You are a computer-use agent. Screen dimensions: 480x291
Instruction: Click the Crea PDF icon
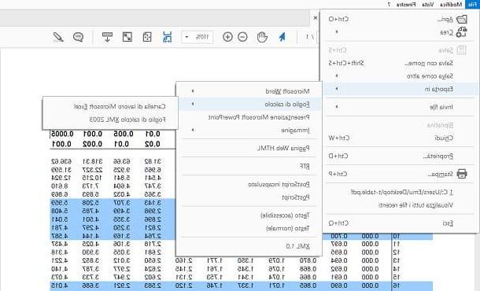pyautogui.click(x=461, y=32)
